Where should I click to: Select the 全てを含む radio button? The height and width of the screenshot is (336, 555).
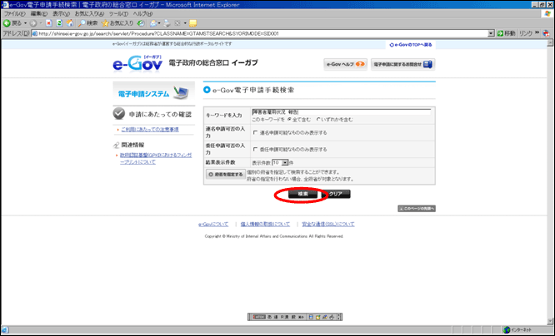[x=289, y=120]
